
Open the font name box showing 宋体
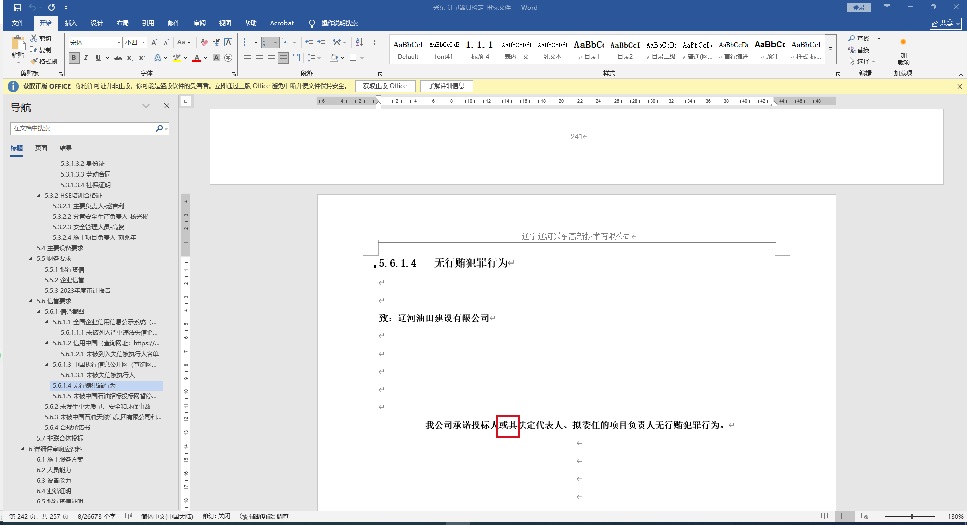pos(95,42)
